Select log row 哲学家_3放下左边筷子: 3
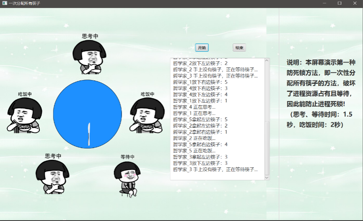 click(x=200, y=163)
